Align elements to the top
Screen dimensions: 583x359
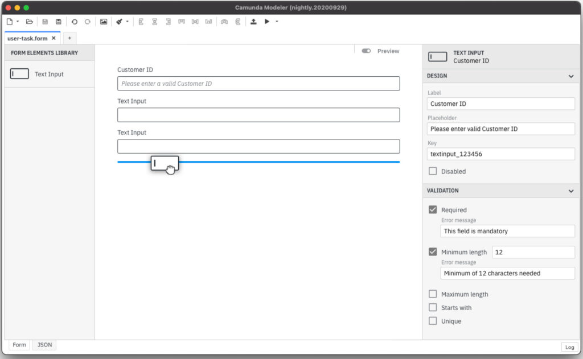click(182, 22)
